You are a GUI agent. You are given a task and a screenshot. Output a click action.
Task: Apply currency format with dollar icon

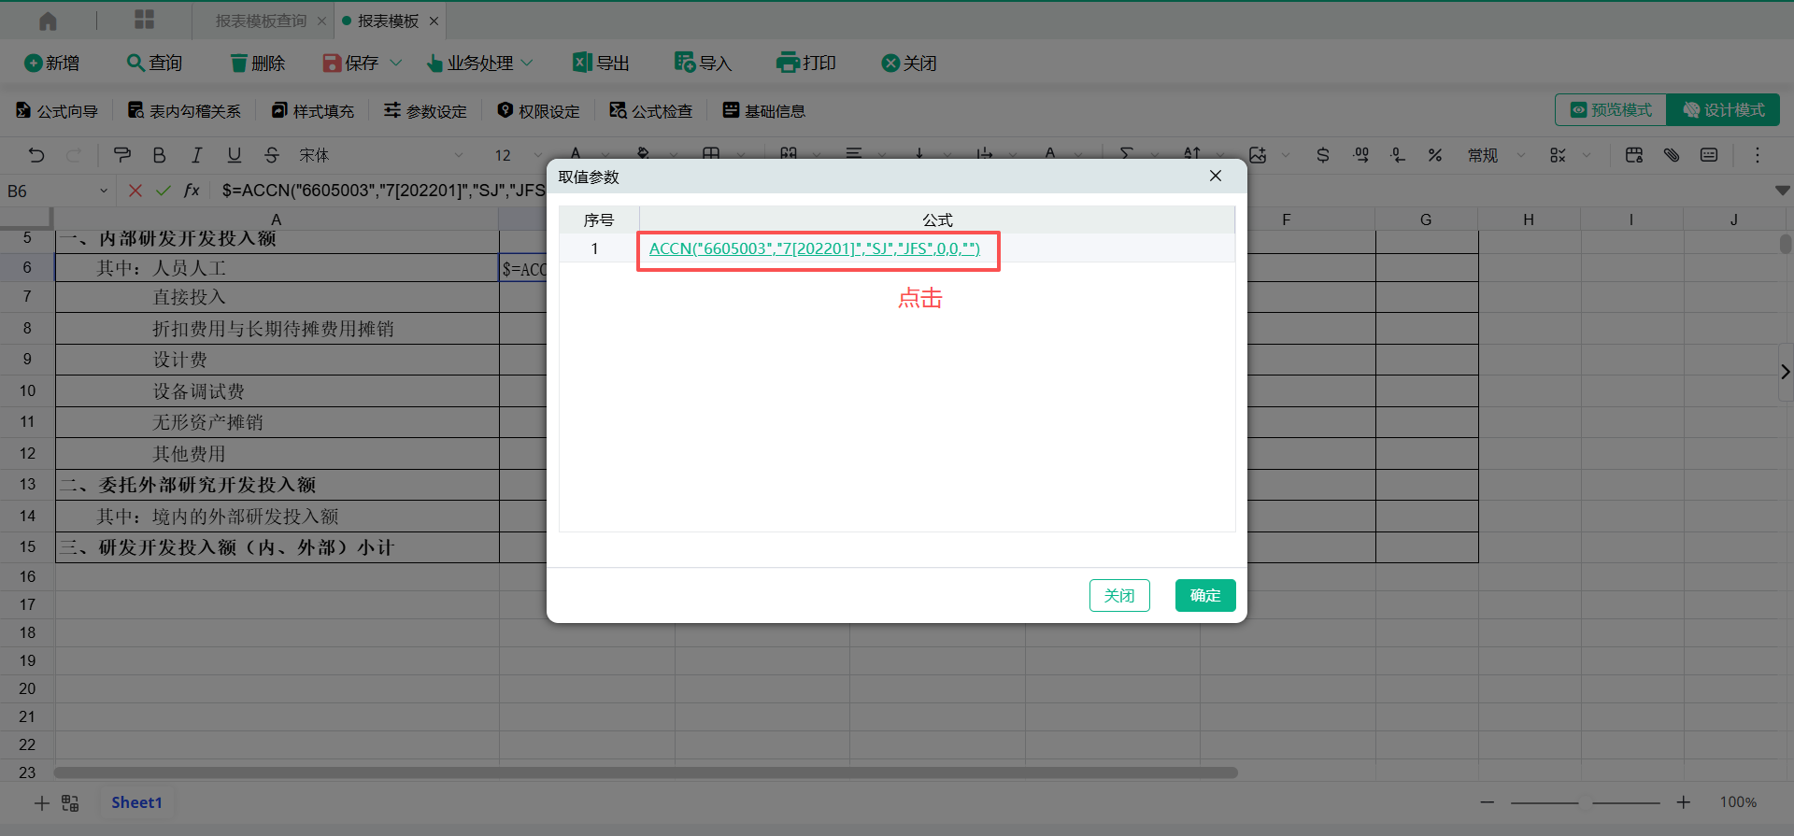click(1322, 155)
